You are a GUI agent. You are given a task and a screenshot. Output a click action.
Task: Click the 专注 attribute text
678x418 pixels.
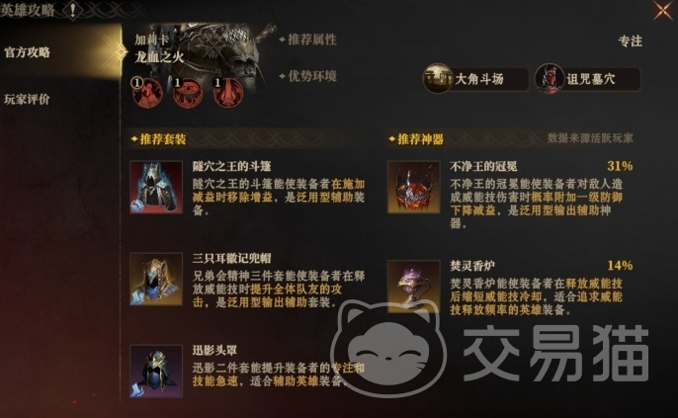pos(630,42)
